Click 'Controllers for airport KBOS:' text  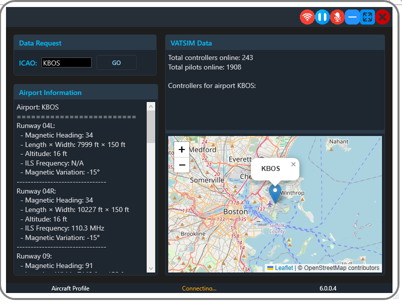(x=212, y=85)
